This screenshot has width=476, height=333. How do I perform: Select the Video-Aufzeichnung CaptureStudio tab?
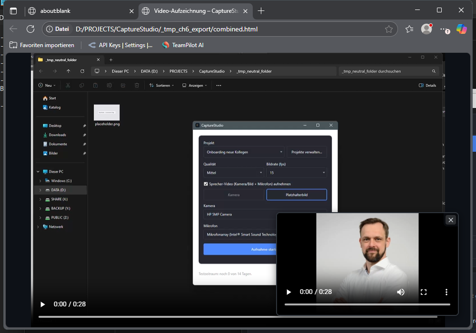coord(196,11)
